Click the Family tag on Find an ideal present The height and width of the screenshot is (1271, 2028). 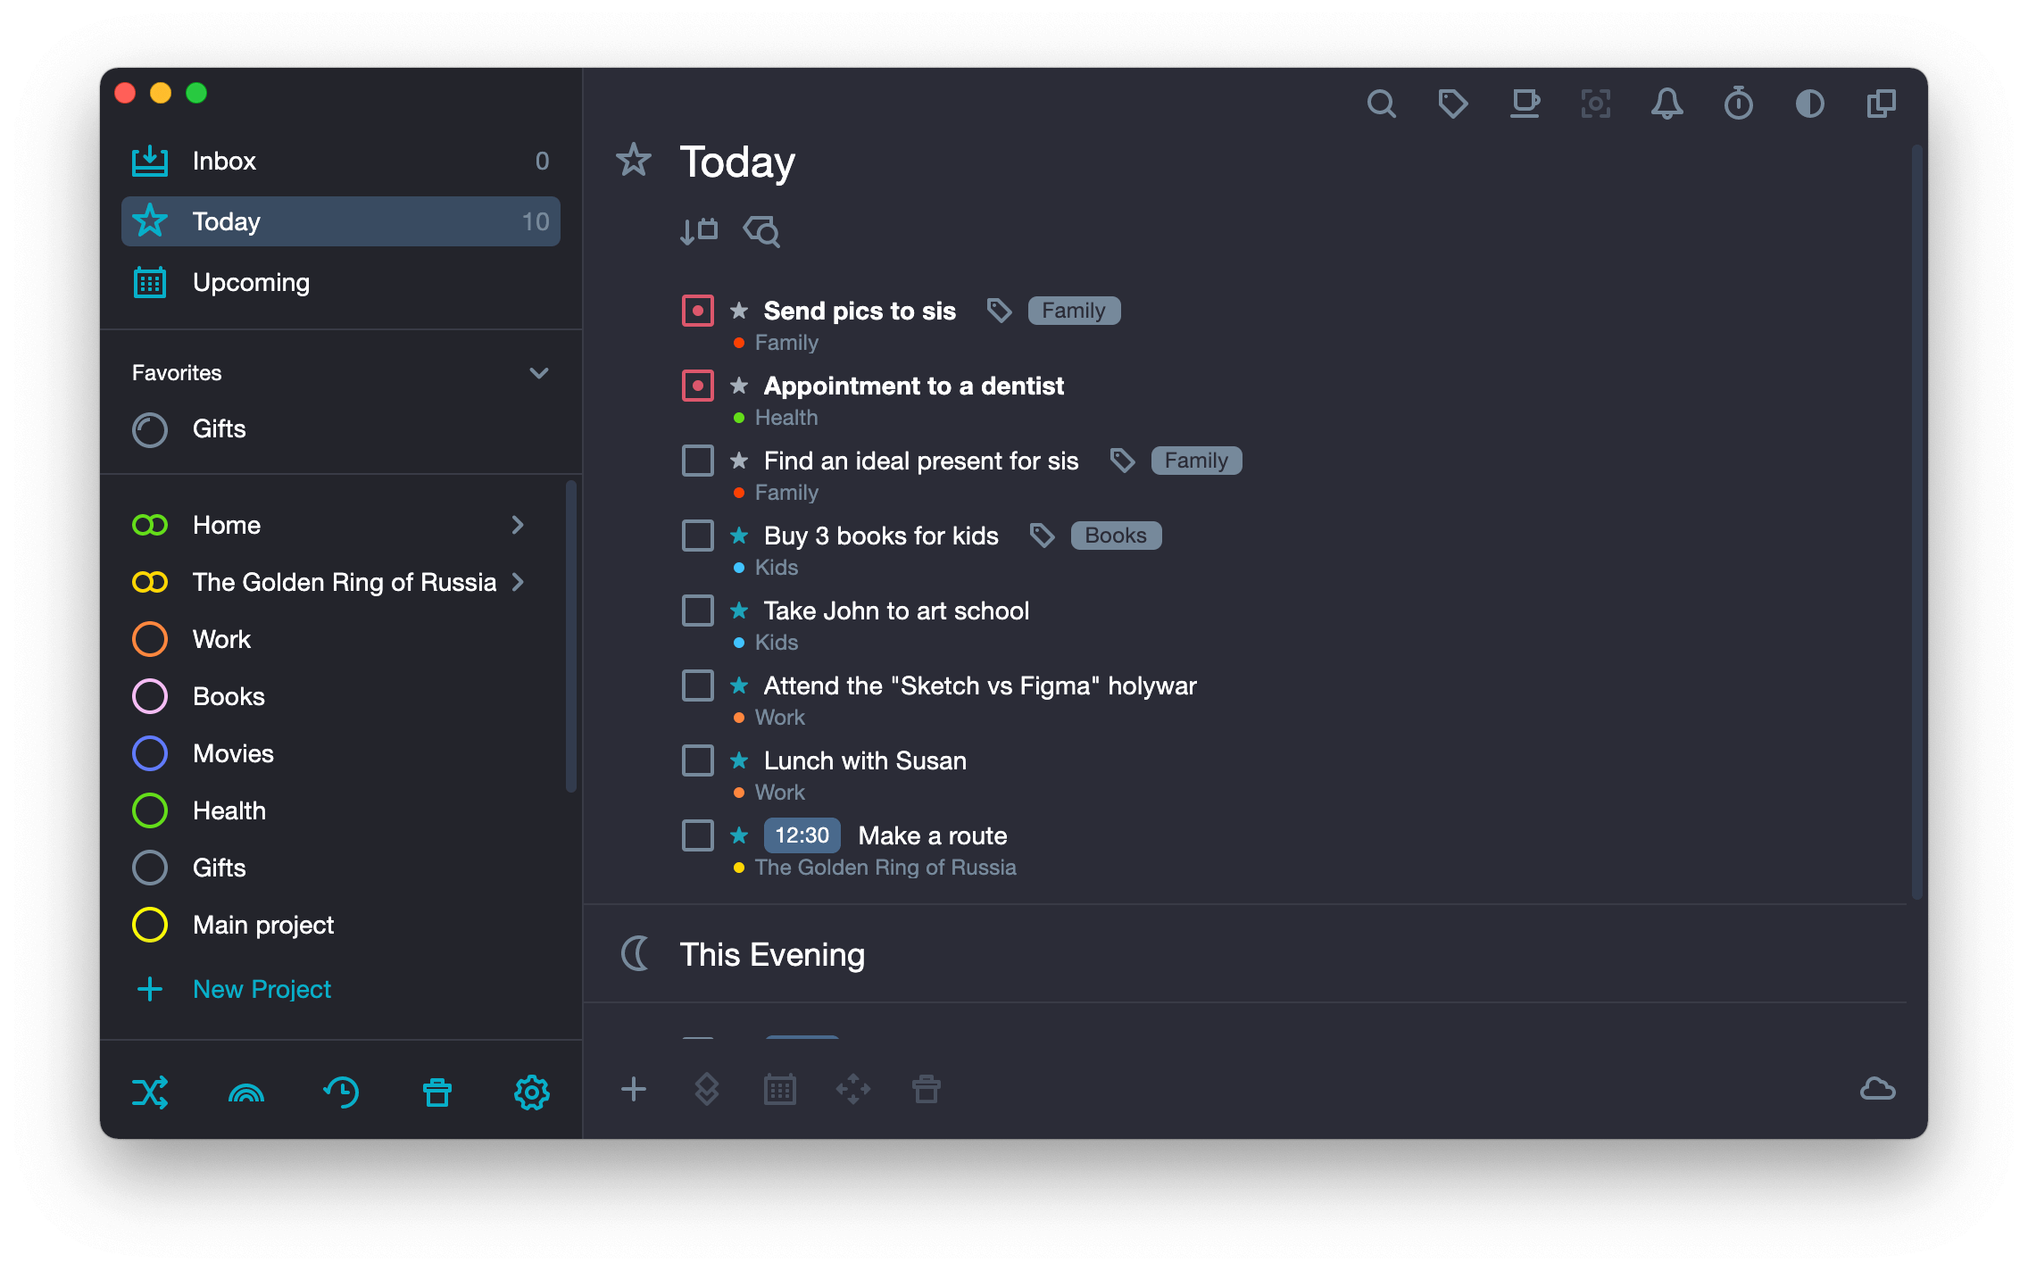(1196, 461)
